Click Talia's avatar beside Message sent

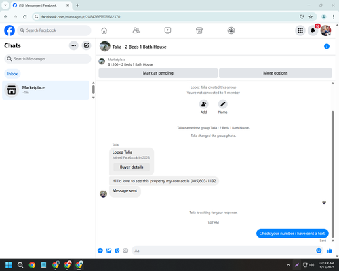104,194
